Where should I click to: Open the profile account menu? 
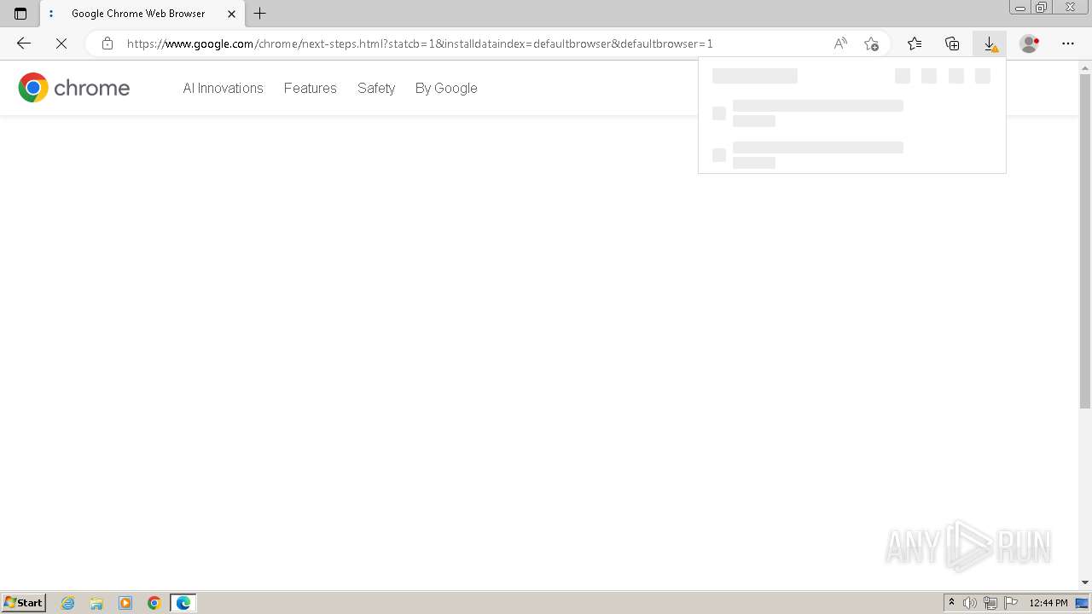click(1030, 43)
